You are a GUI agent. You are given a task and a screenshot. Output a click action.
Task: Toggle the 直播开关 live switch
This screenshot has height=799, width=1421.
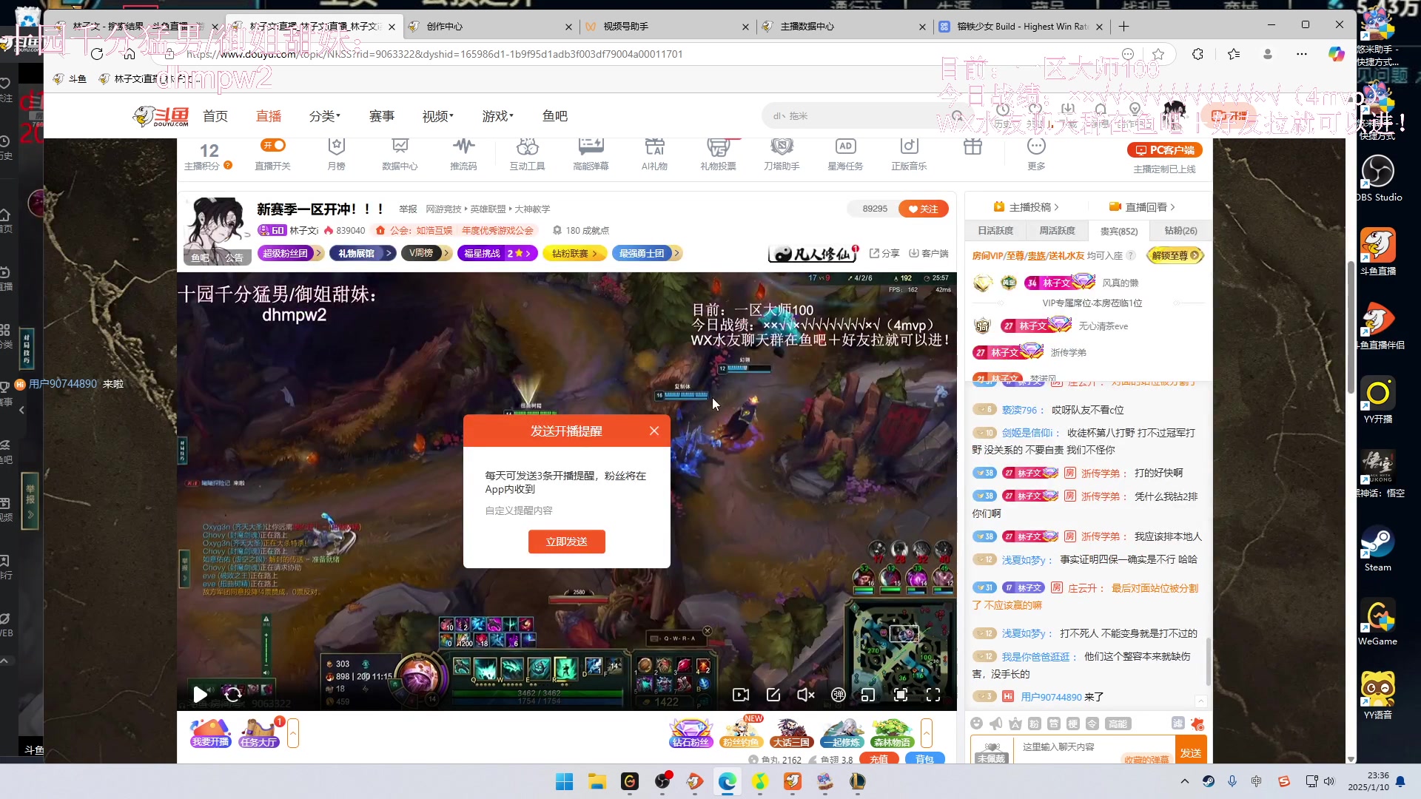[273, 146]
